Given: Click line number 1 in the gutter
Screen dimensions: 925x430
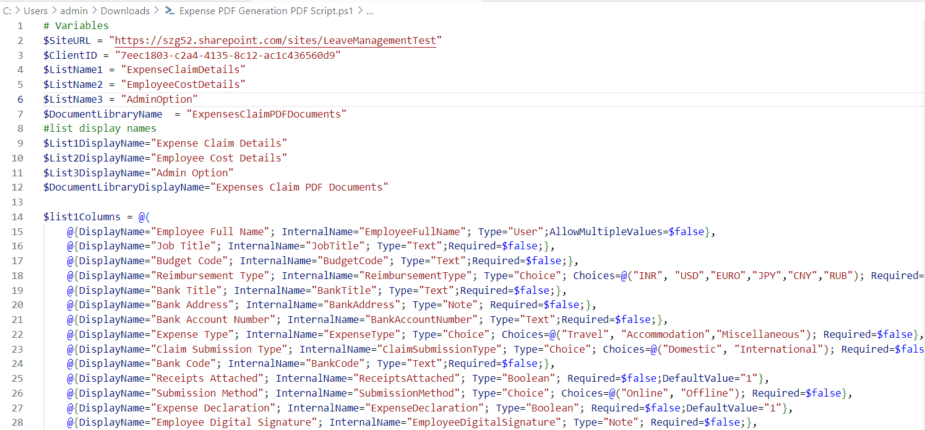Looking at the screenshot, I should point(20,26).
